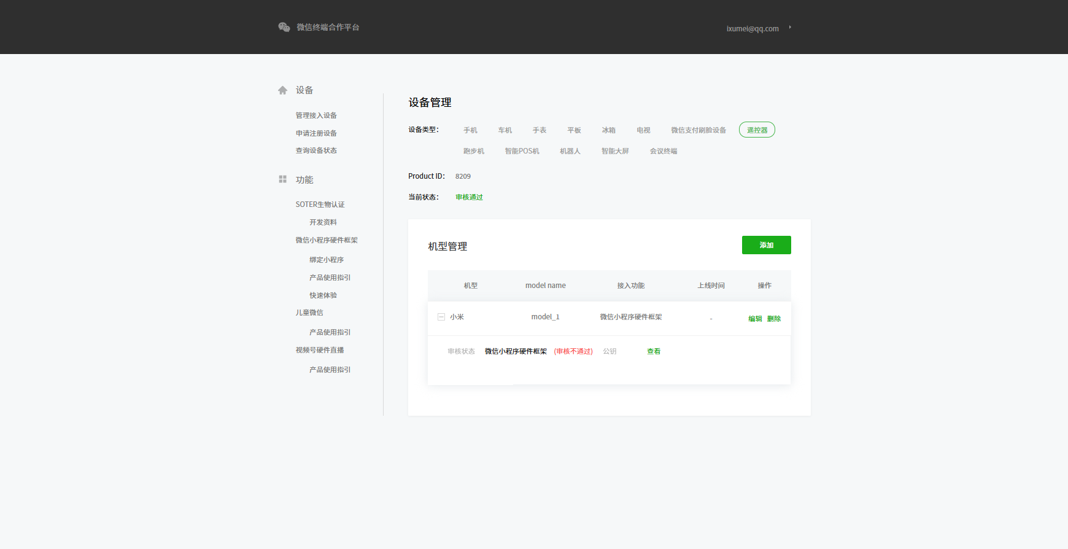Image resolution: width=1068 pixels, height=549 pixels.
Task: Select the 遥控器 device type
Action: [757, 130]
